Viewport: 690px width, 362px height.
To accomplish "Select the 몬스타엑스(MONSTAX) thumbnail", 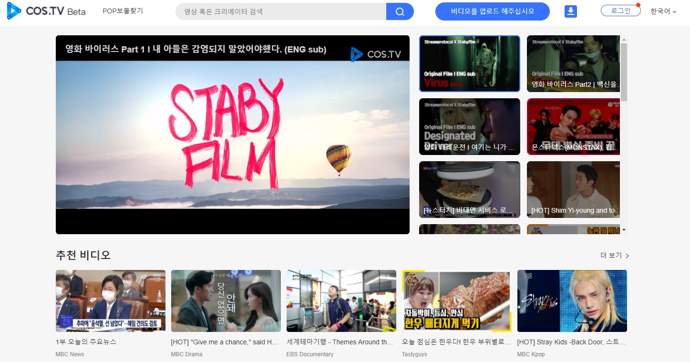I will [x=573, y=126].
